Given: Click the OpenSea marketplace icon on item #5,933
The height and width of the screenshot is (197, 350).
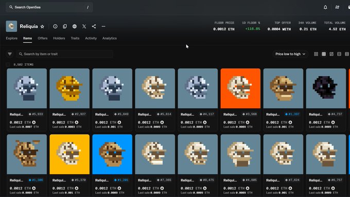Looking at the screenshot, I should pos(33,122).
